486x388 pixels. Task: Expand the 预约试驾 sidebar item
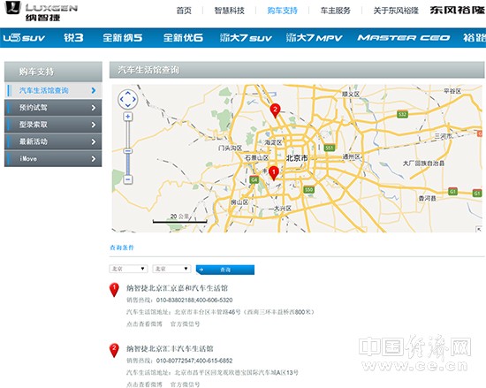[53, 108]
